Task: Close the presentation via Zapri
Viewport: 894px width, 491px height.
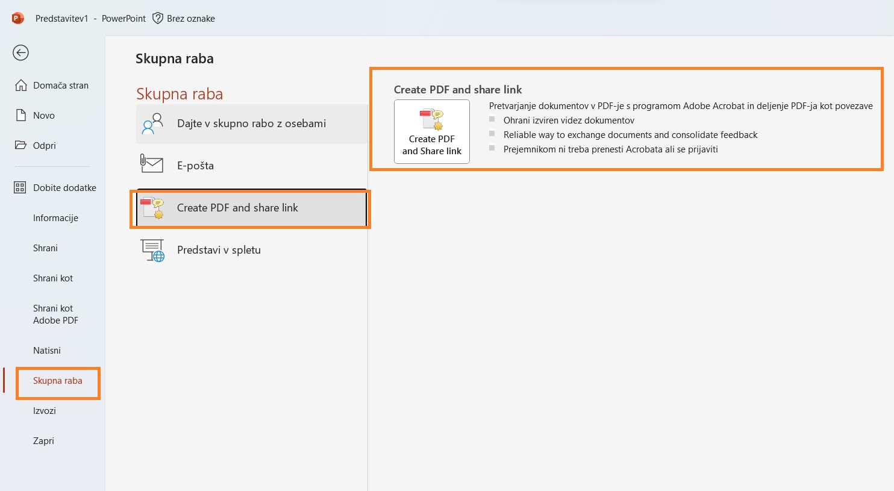Action: point(43,440)
